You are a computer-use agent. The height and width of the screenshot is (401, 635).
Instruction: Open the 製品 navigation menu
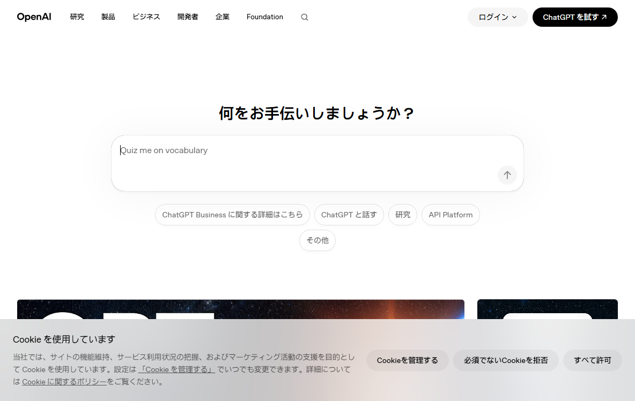pos(108,17)
